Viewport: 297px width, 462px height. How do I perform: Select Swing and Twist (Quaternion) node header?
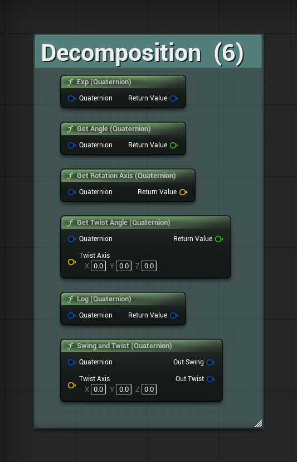pyautogui.click(x=142, y=345)
